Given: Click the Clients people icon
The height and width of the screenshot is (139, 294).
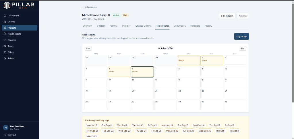Looking at the screenshot, I should [5, 22].
